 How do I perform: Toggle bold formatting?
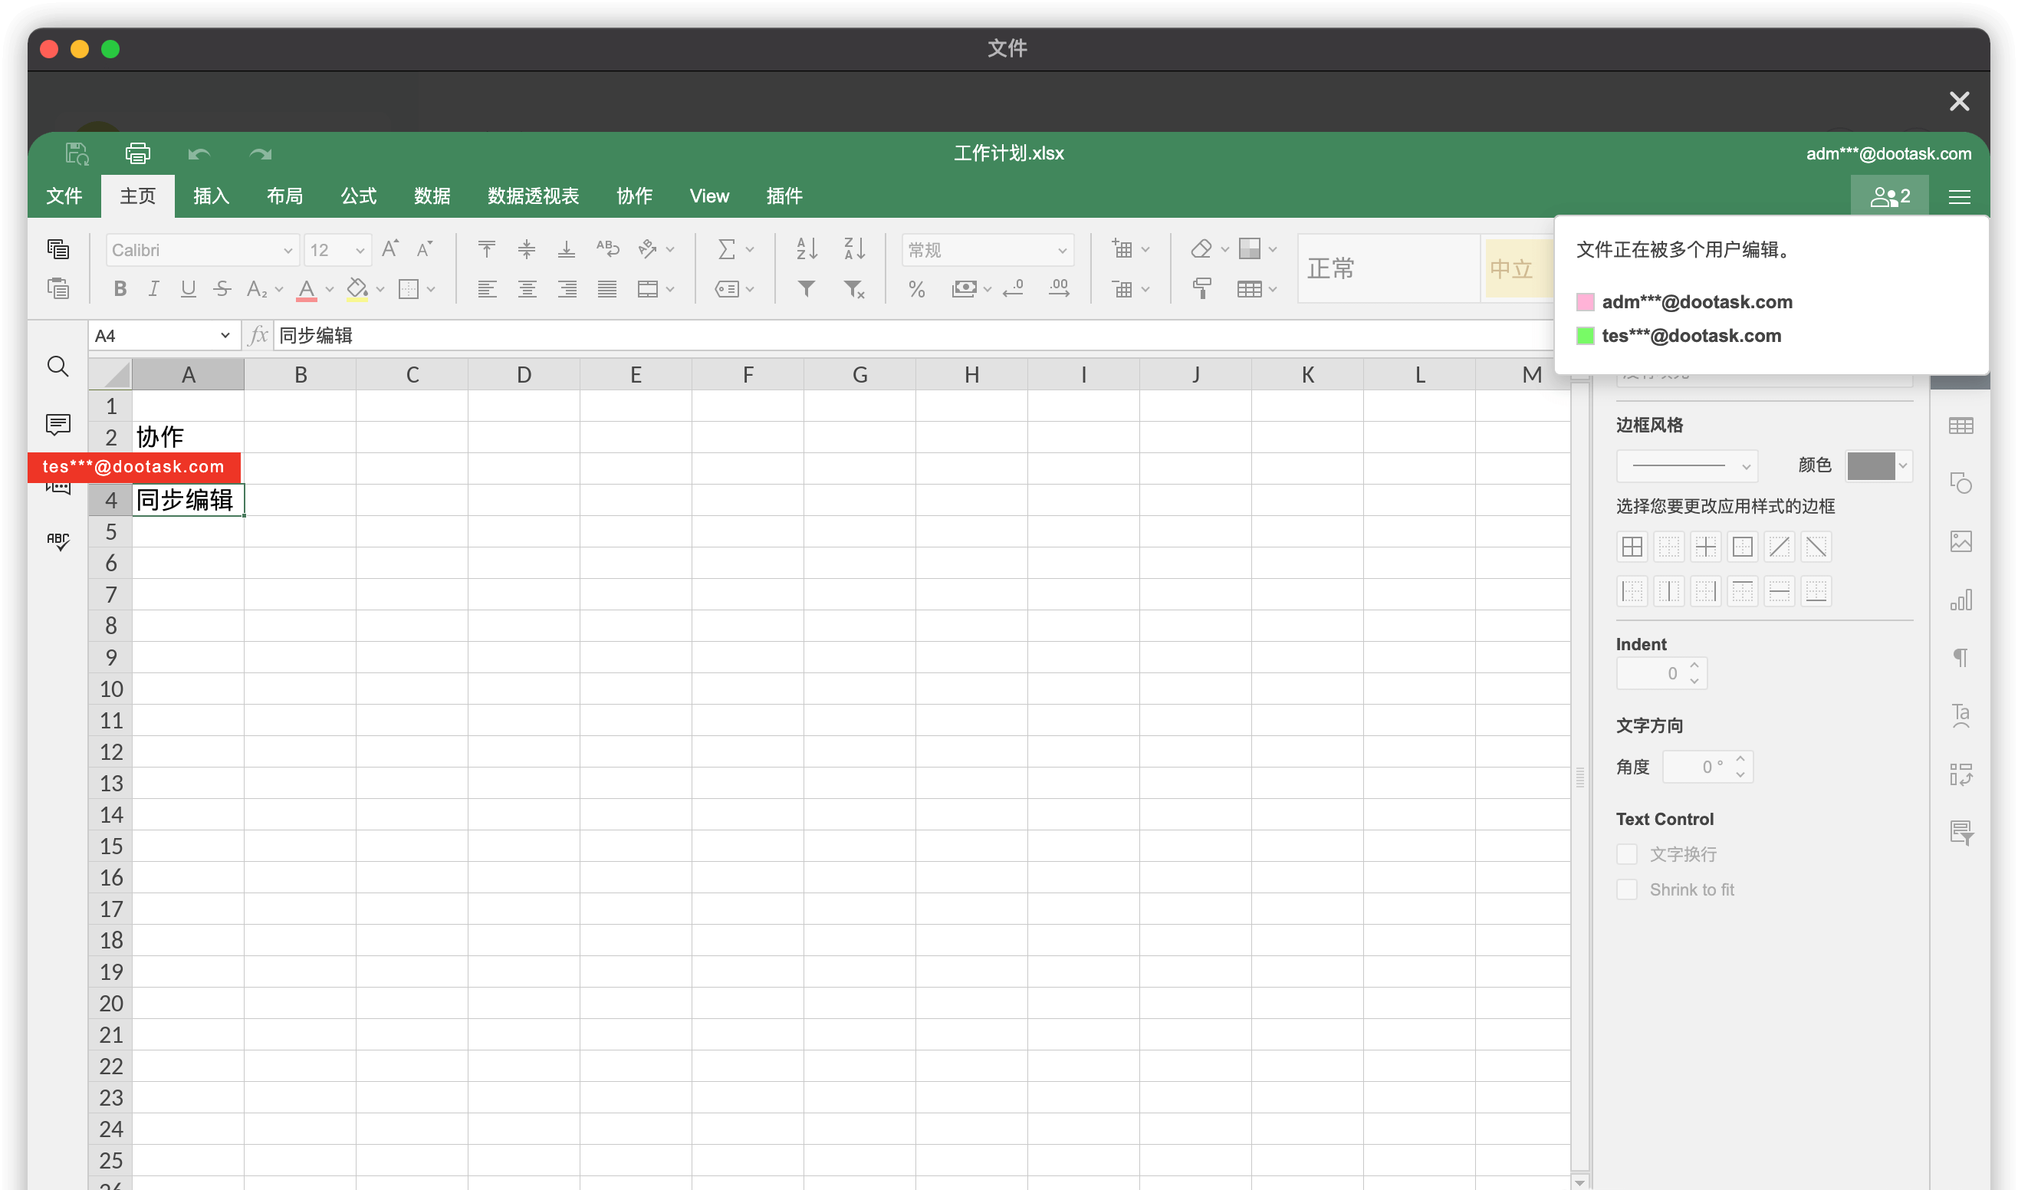click(120, 290)
